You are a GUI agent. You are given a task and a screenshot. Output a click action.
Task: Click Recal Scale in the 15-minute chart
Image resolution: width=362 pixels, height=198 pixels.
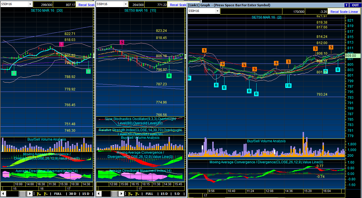[177, 5]
